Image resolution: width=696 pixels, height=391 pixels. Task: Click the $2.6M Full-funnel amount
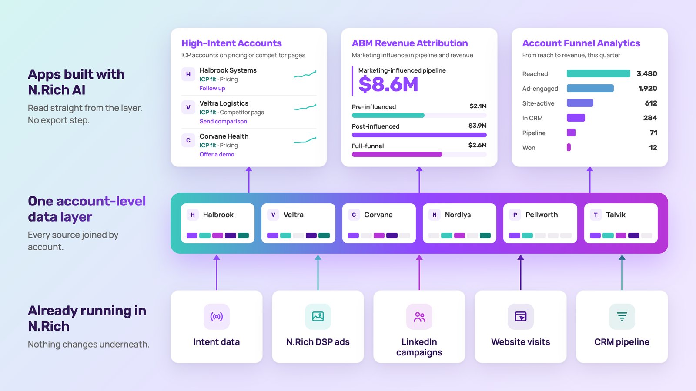pyautogui.click(x=478, y=145)
